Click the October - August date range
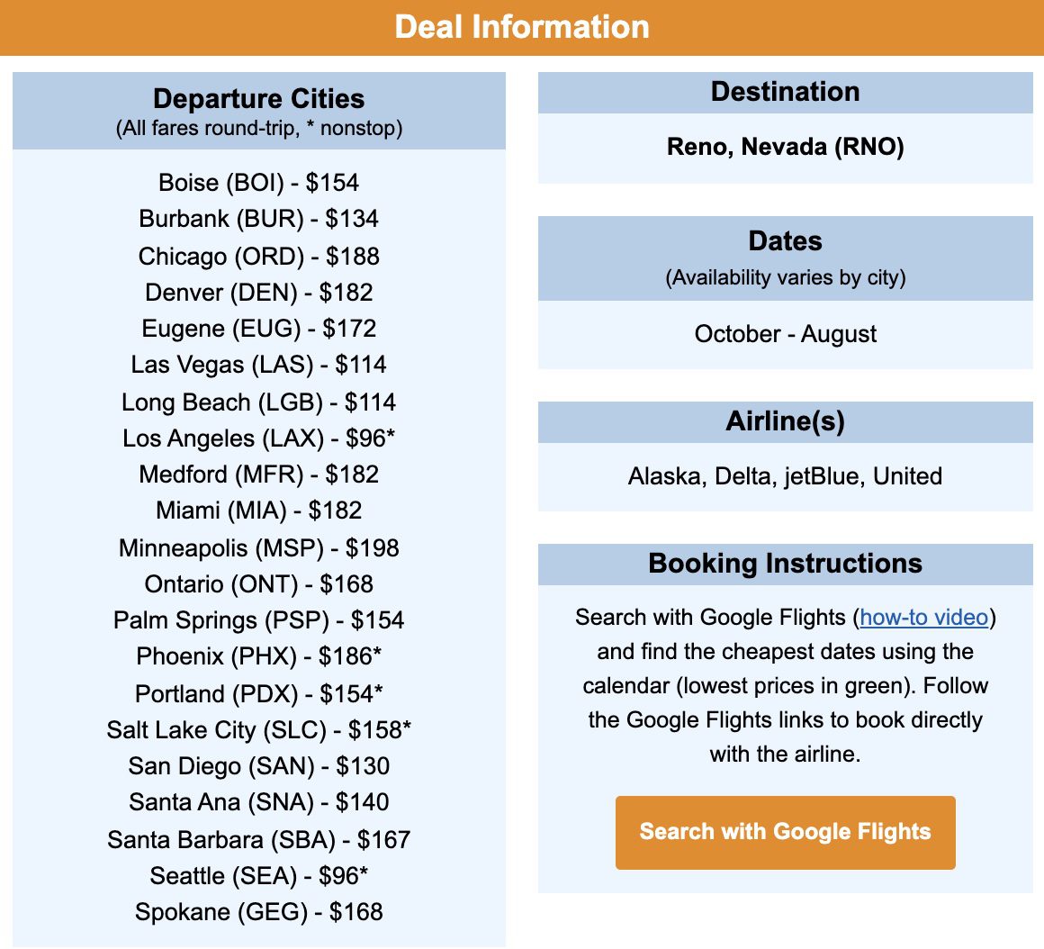 785,334
